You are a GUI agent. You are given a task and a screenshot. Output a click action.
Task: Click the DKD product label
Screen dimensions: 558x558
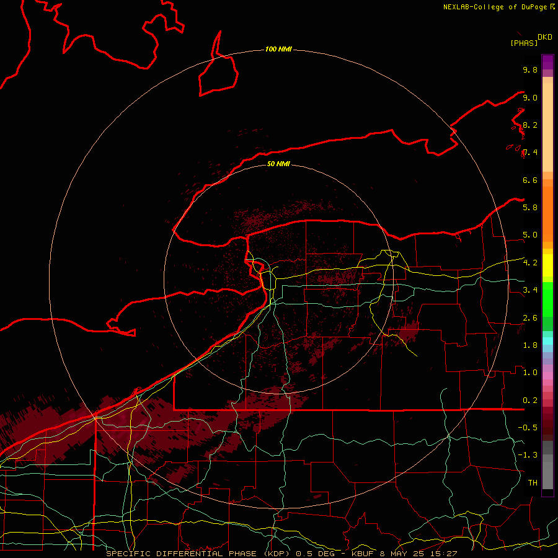(545, 37)
